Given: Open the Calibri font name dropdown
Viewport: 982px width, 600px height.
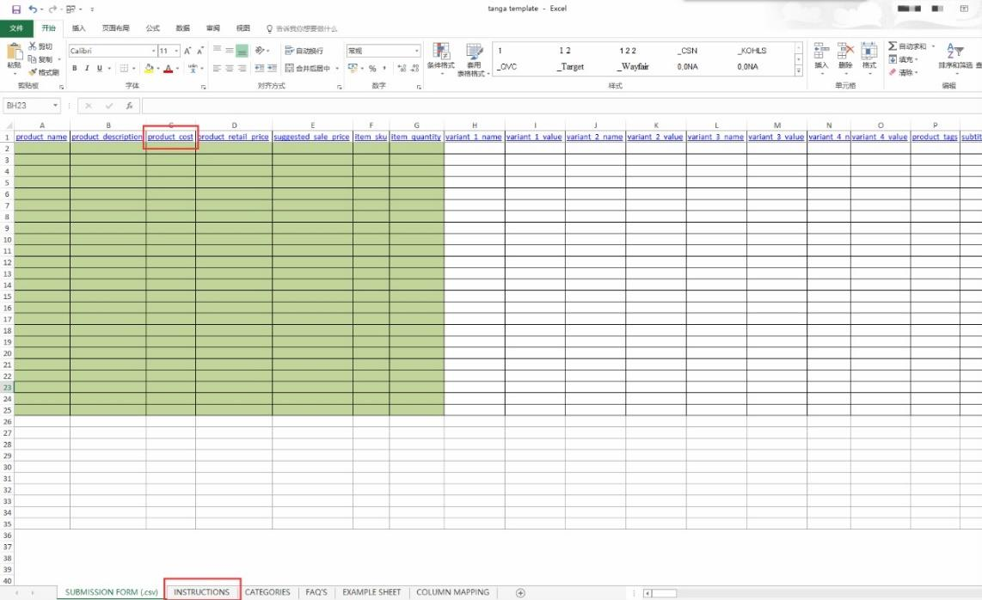Looking at the screenshot, I should click(154, 51).
